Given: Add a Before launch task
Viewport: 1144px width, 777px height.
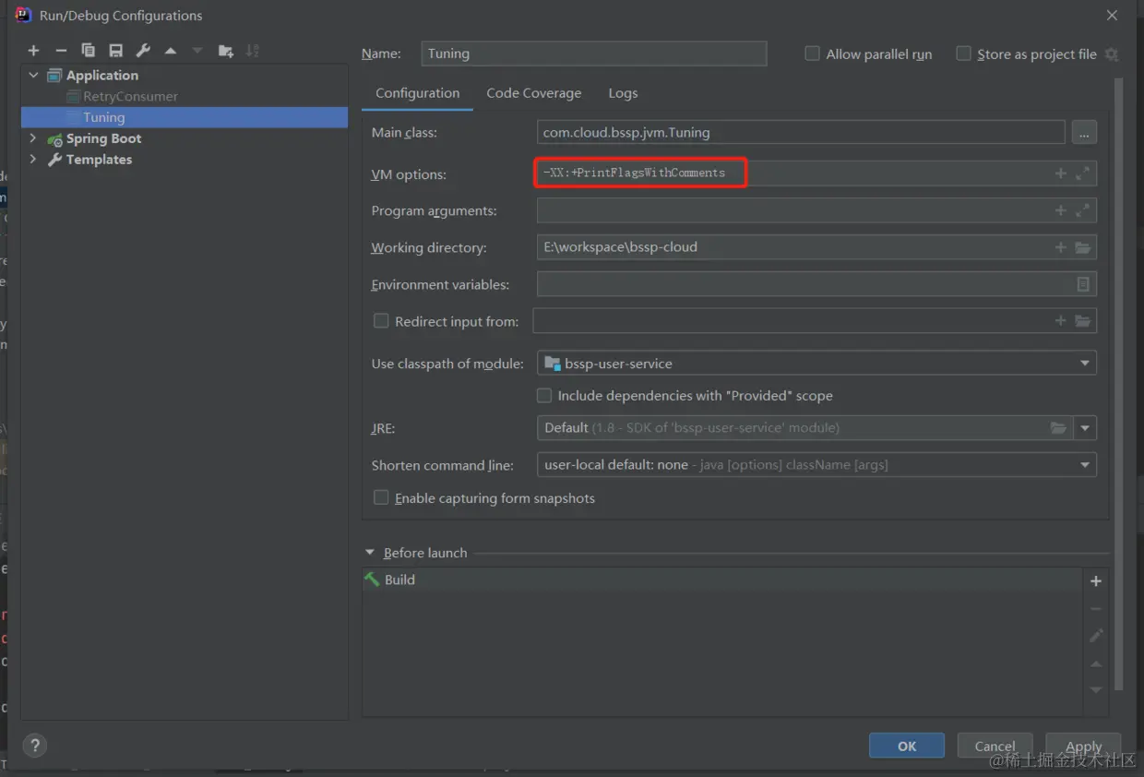Looking at the screenshot, I should [x=1096, y=581].
